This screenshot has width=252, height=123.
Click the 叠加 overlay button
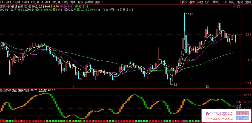click(x=192, y=2)
